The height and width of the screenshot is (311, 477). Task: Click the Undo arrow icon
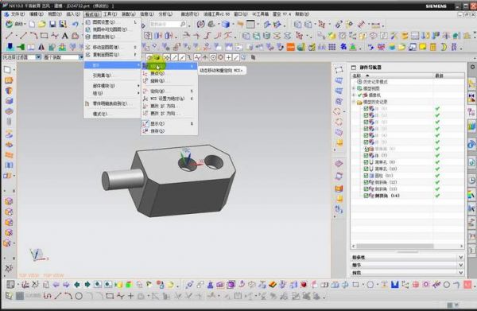[x=76, y=25]
